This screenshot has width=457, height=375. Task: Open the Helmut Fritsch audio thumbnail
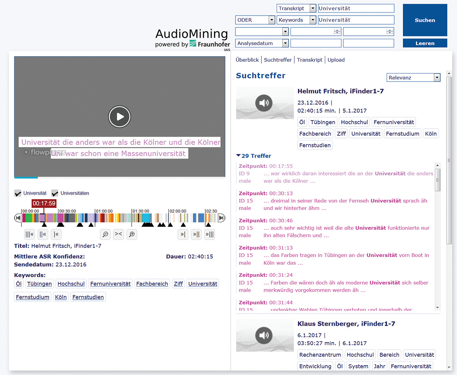click(265, 103)
